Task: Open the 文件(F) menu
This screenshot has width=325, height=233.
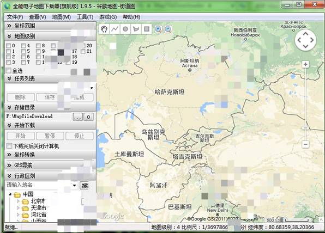Action: pos(15,17)
